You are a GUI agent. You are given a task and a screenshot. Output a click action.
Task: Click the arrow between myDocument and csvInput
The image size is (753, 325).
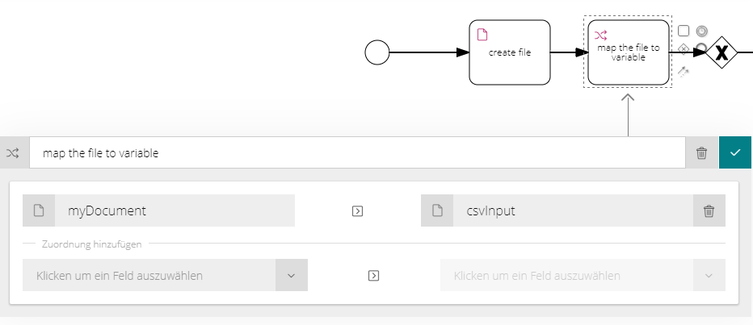point(357,211)
